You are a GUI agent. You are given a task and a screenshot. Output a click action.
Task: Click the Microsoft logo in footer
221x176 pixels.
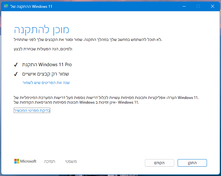pos(25,161)
